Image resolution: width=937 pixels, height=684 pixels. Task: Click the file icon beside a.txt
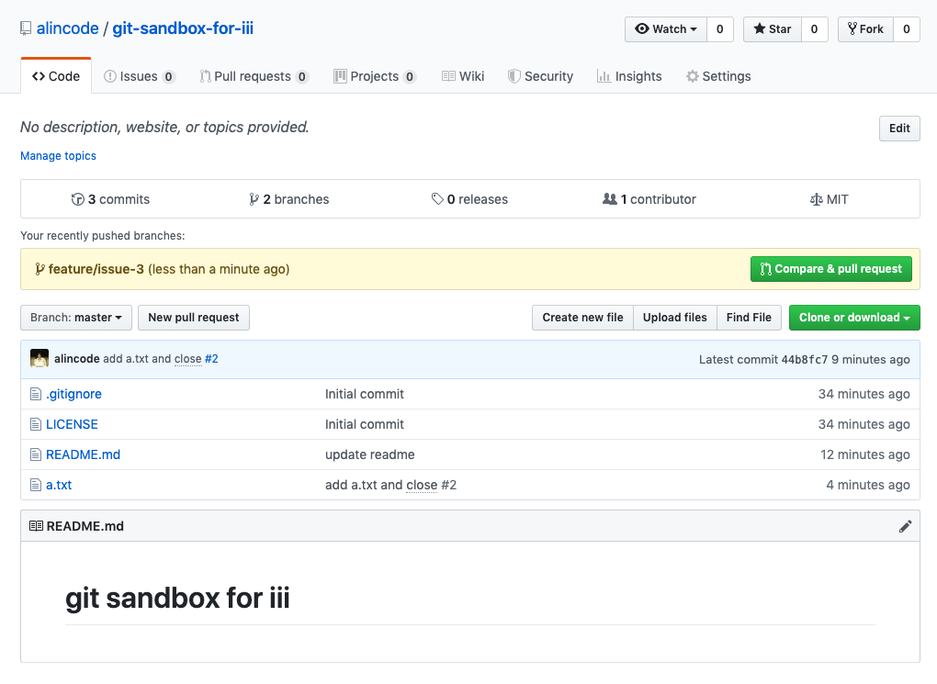pyautogui.click(x=36, y=485)
